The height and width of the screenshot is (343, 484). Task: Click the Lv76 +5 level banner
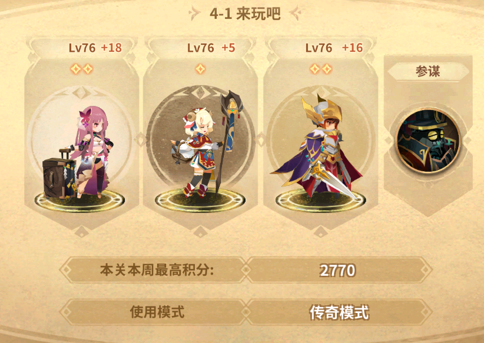(x=211, y=48)
